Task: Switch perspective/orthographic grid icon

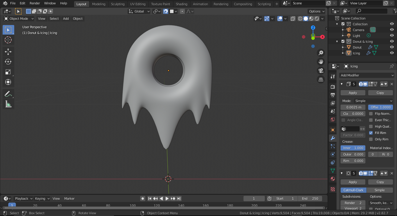Action: (321, 79)
